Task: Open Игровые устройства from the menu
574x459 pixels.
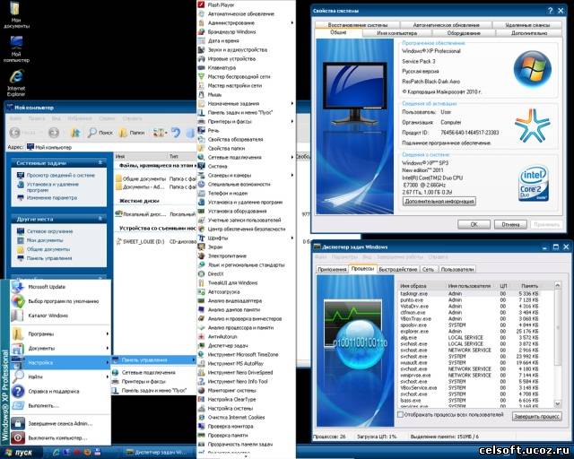Action: [x=231, y=58]
